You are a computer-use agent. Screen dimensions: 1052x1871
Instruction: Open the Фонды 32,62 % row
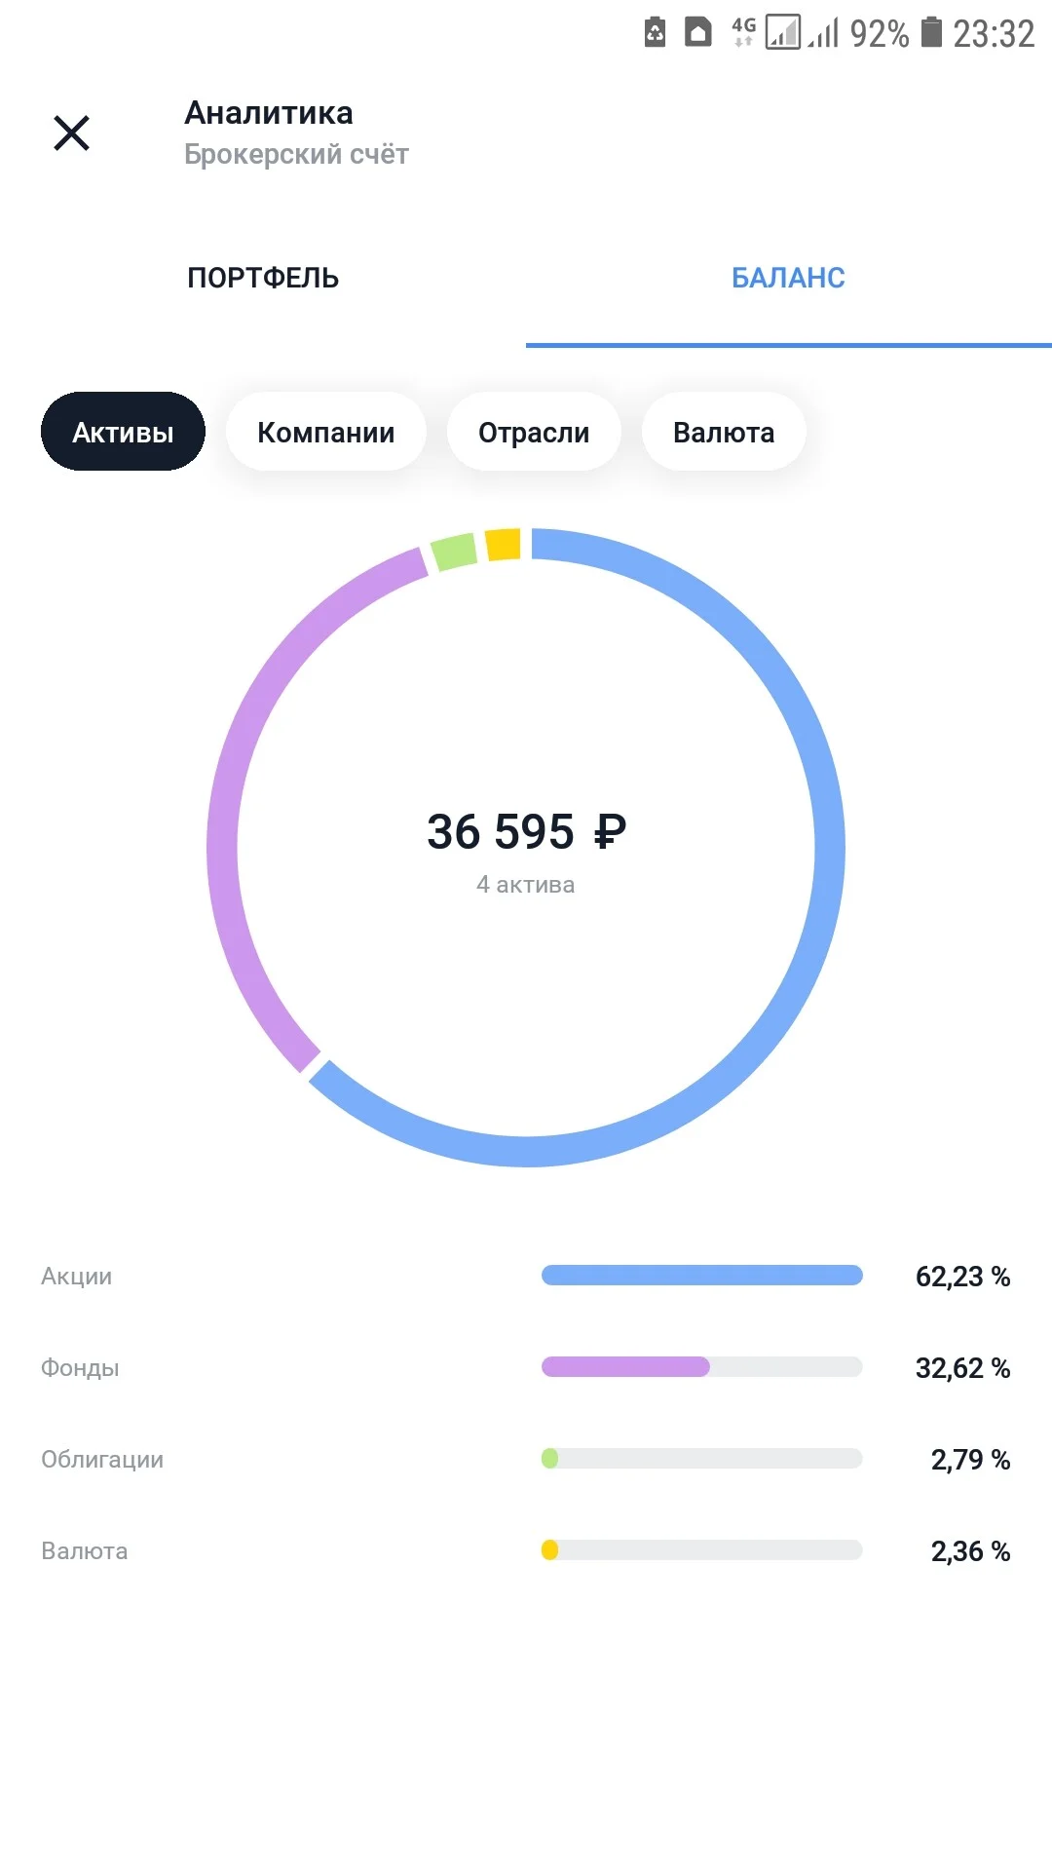click(x=526, y=1367)
